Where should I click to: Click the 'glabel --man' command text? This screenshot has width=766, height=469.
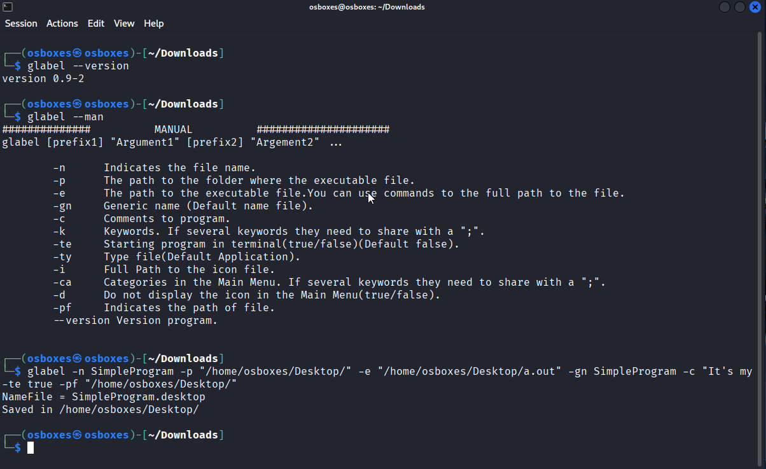point(65,116)
